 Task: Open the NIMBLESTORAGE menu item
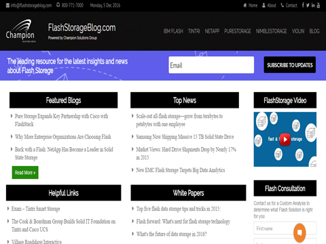271,31
